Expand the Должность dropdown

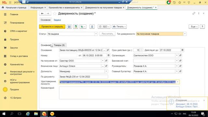106,71
